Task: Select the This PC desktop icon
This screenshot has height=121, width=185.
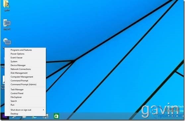Action: tap(7, 24)
